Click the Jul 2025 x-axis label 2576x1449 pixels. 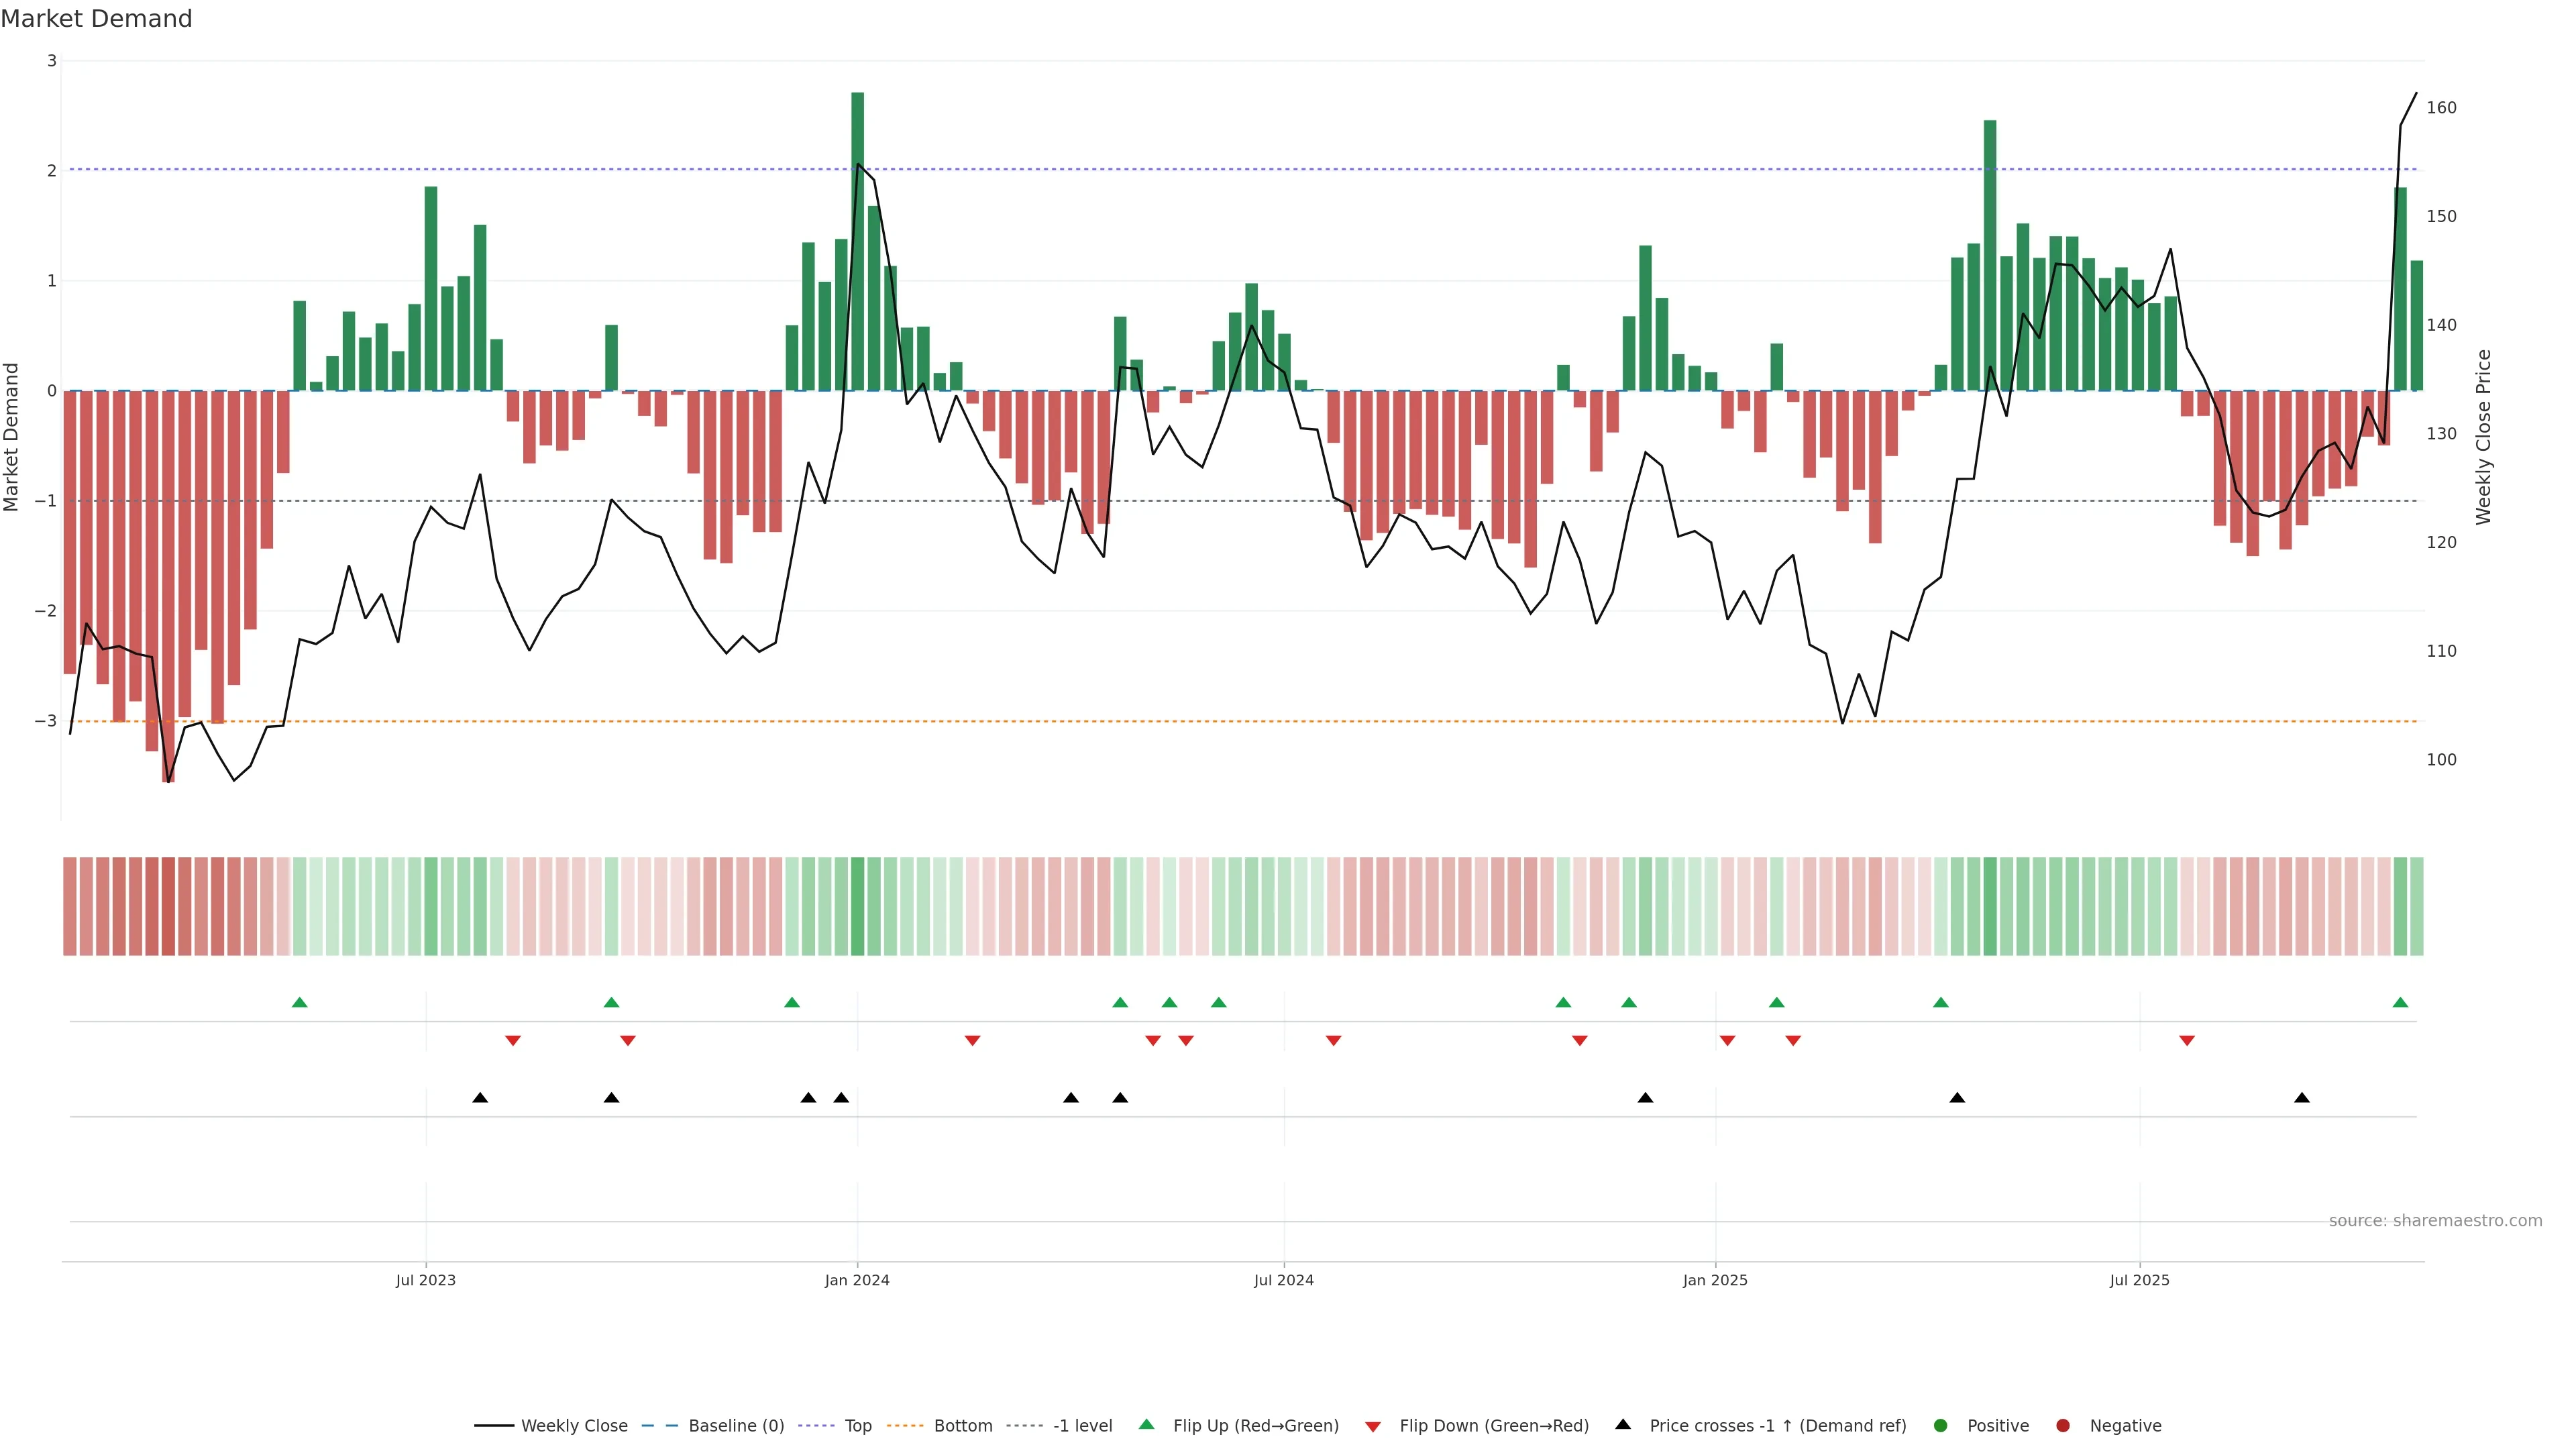tap(2139, 1280)
